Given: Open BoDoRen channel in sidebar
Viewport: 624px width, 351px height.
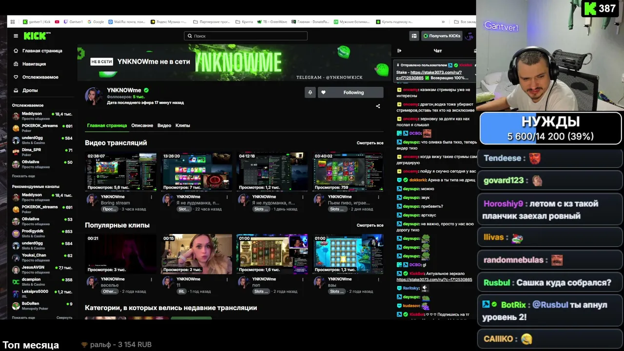Looking at the screenshot, I should [x=42, y=306].
